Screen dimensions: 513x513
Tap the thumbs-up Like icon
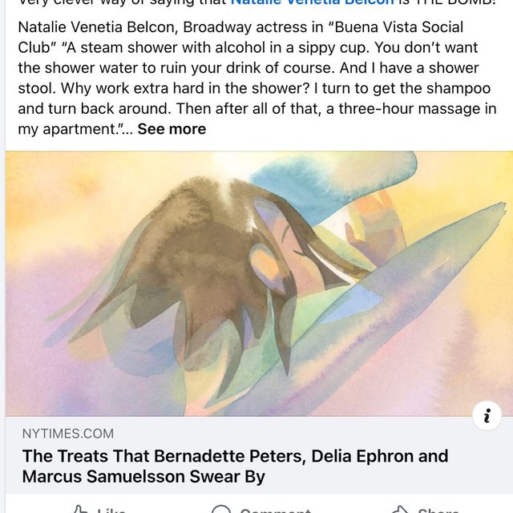(x=80, y=510)
